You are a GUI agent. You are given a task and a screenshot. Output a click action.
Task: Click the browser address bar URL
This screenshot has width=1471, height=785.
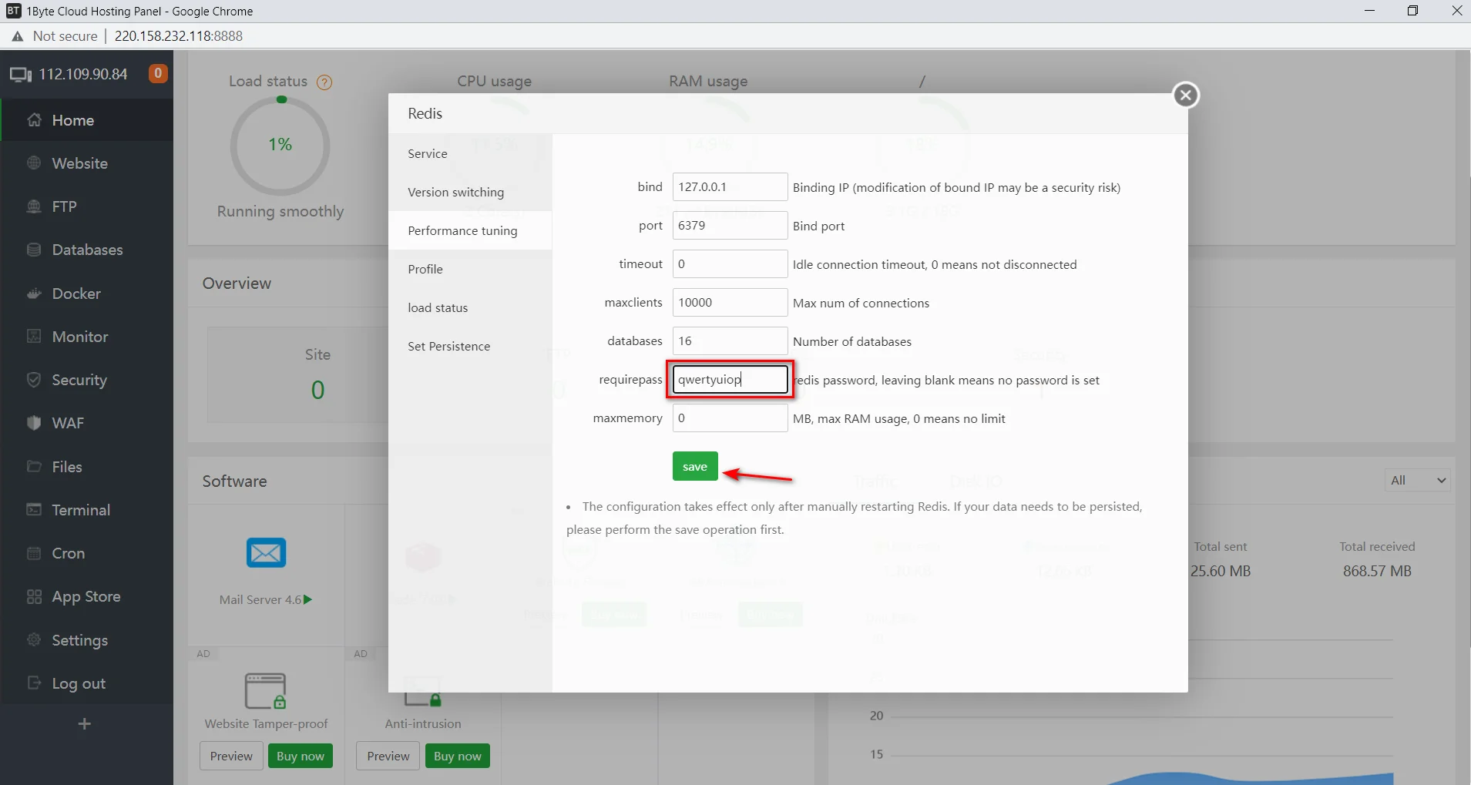pyautogui.click(x=179, y=36)
